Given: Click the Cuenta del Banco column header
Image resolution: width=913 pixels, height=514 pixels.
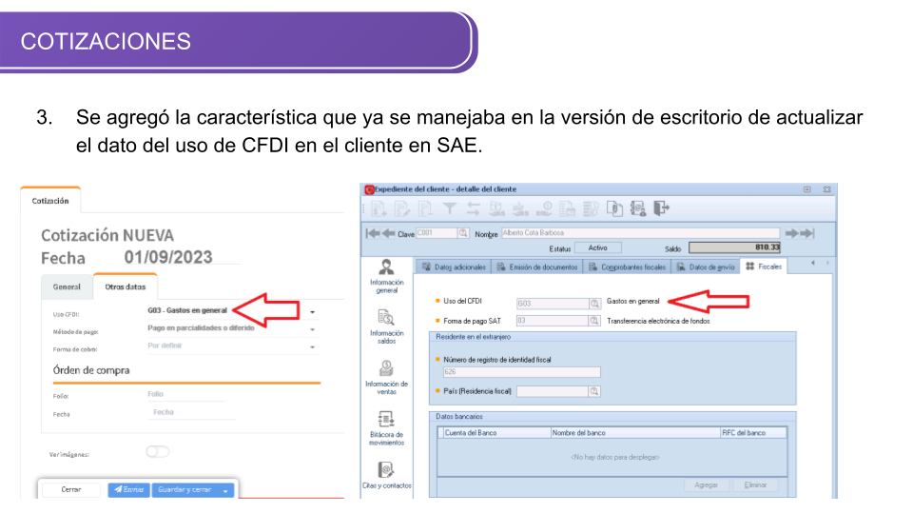Looking at the screenshot, I should (x=496, y=433).
